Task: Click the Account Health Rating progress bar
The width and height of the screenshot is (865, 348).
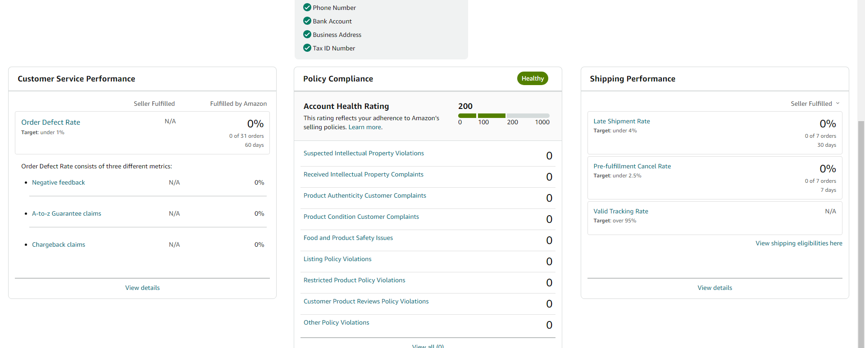Action: (x=504, y=116)
